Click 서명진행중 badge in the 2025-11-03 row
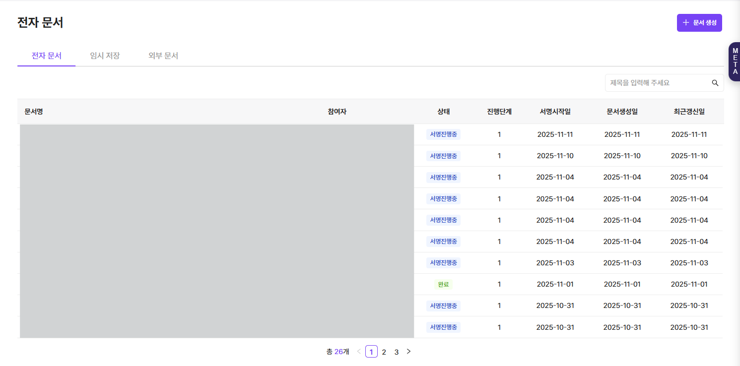The width and height of the screenshot is (740, 366). pyautogui.click(x=443, y=263)
